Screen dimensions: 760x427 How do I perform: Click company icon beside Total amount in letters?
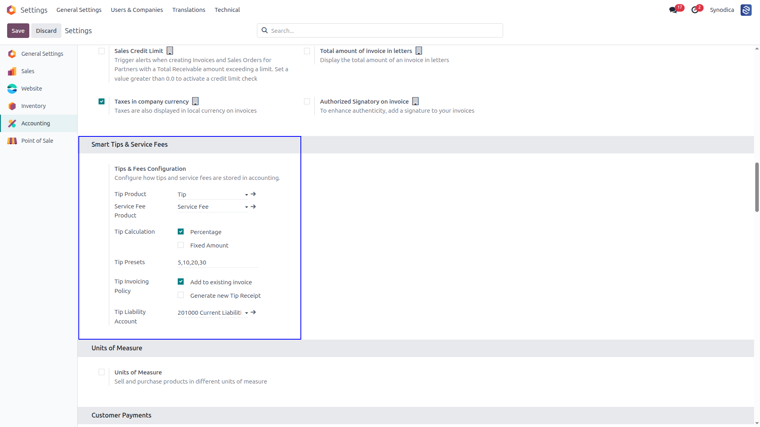419,51
